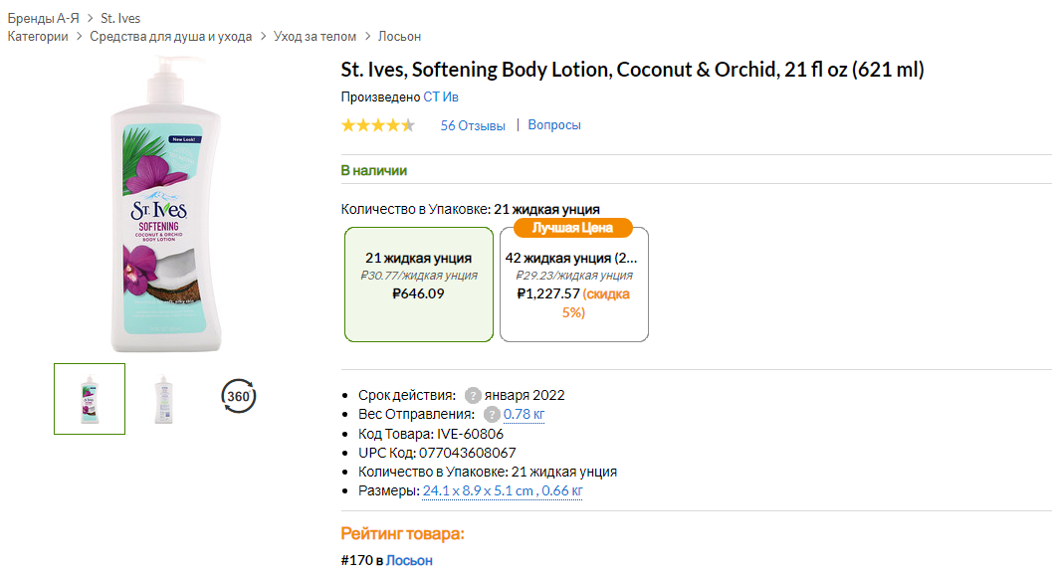This screenshot has height=576, width=1052.
Task: Select the 21 fluid ounce package option
Action: tap(418, 285)
